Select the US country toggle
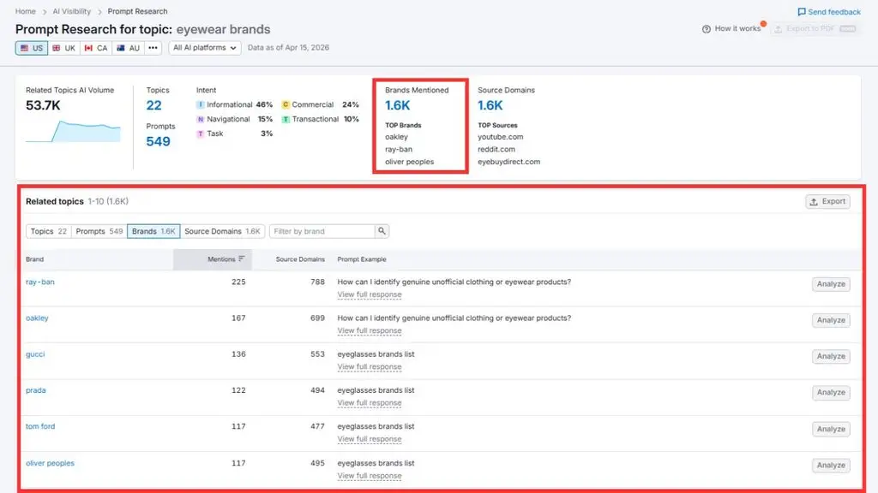 [x=32, y=48]
